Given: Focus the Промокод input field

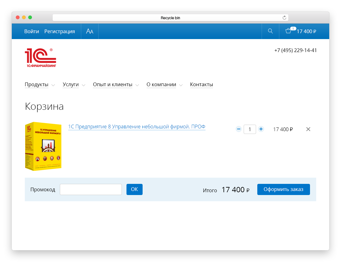Looking at the screenshot, I should click(x=91, y=189).
